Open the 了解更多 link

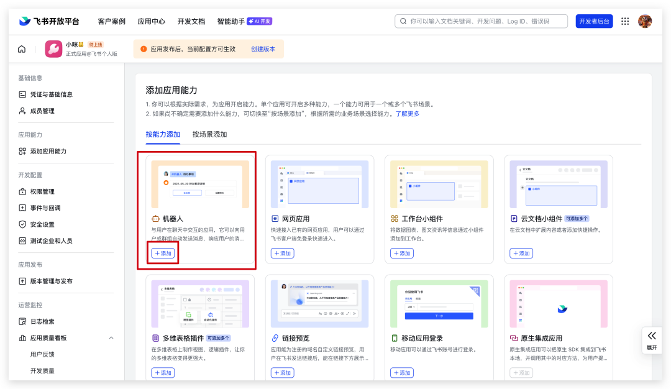point(408,114)
